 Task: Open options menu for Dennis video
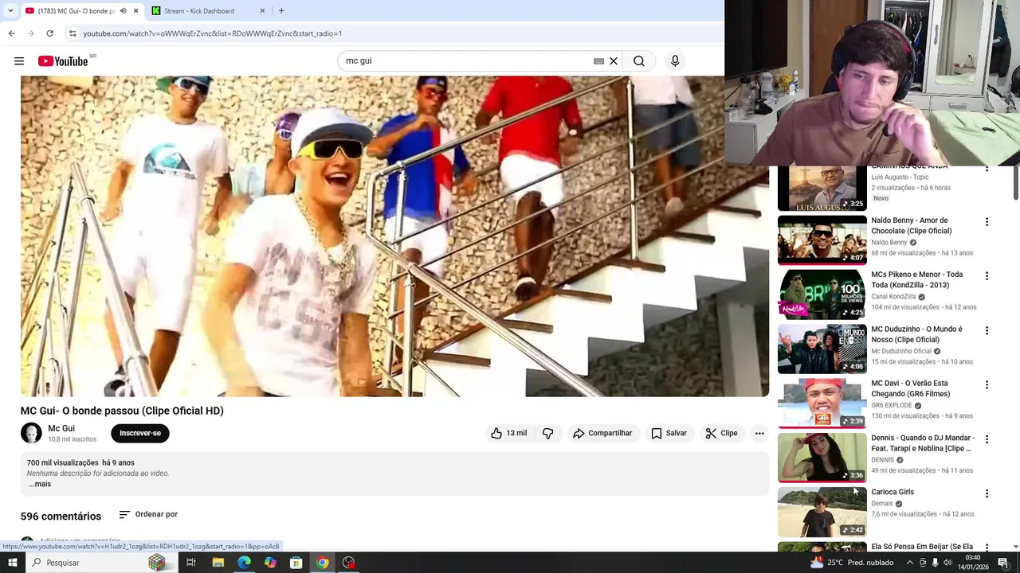pyautogui.click(x=987, y=439)
